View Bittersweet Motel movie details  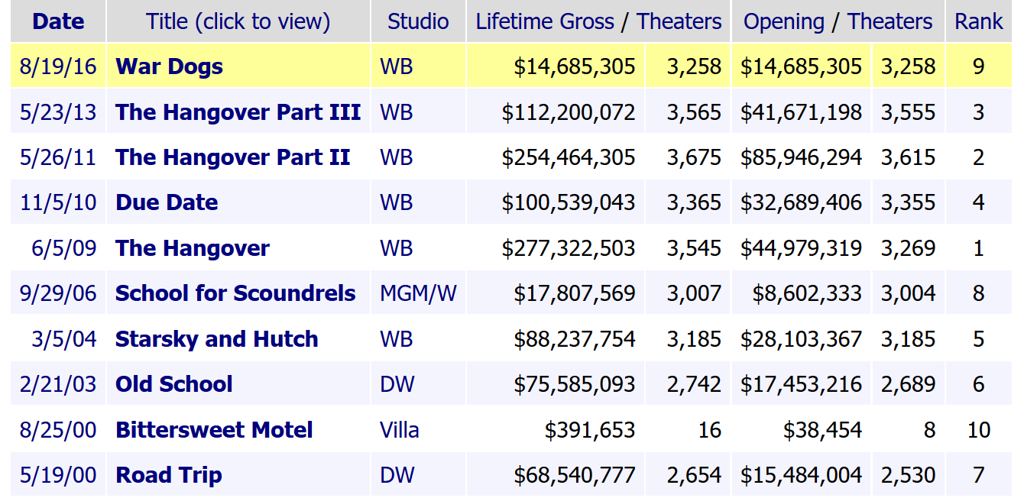(214, 430)
